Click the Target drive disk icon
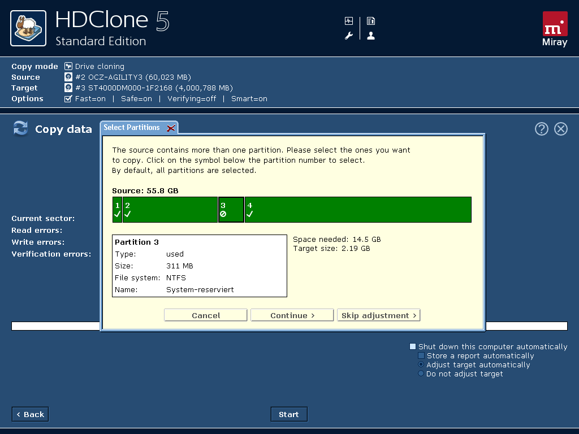Screen dimensions: 579x434 coord(68,88)
